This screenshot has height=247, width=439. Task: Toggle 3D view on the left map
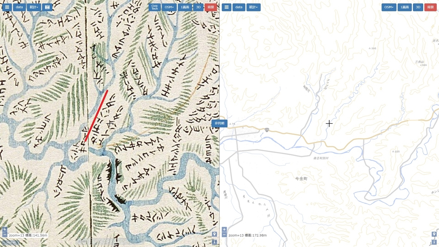pyautogui.click(x=198, y=7)
